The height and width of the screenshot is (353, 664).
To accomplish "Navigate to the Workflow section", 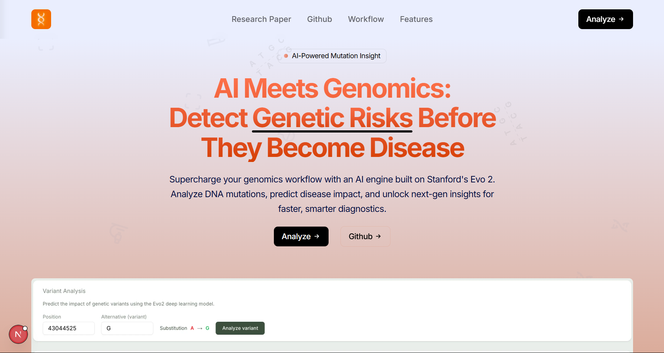I will (x=366, y=19).
